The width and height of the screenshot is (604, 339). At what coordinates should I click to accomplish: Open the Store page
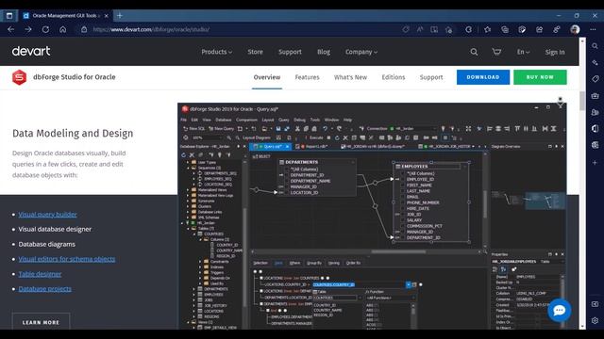[x=255, y=52]
